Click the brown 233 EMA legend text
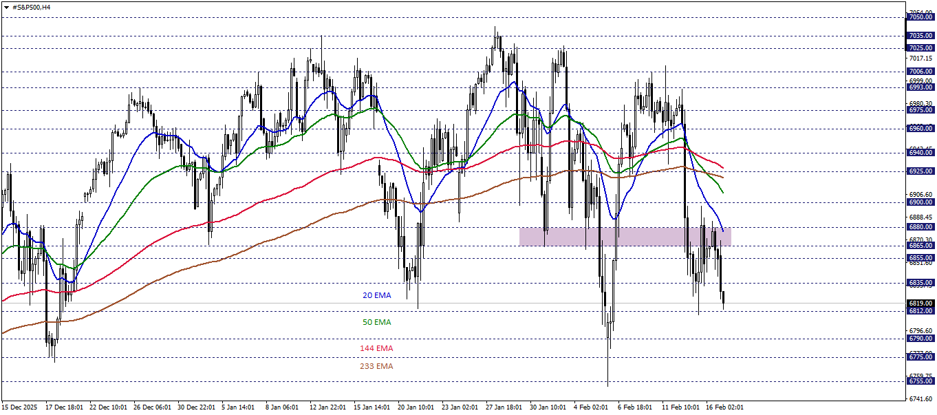The image size is (937, 415). click(377, 367)
